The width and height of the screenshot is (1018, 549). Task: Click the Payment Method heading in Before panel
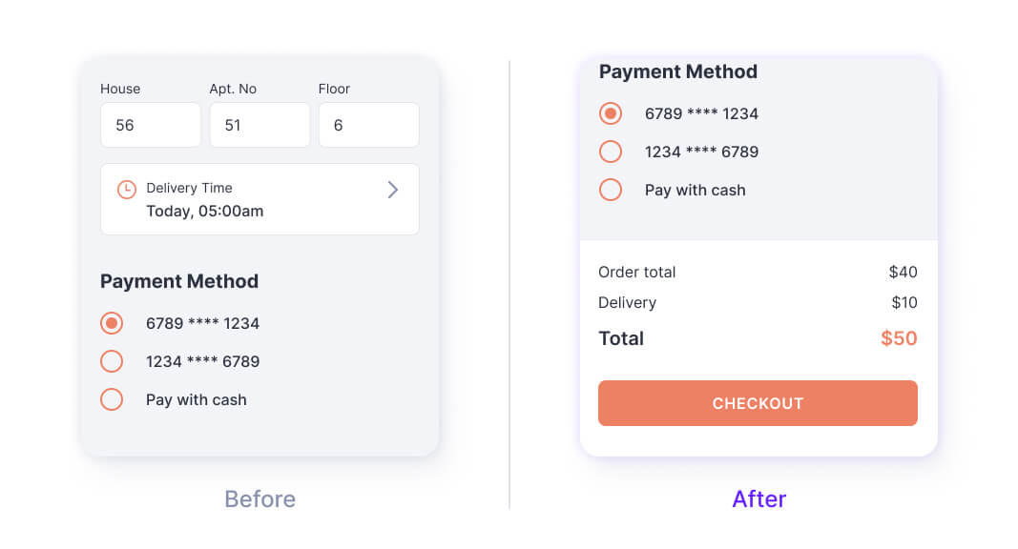tap(178, 281)
